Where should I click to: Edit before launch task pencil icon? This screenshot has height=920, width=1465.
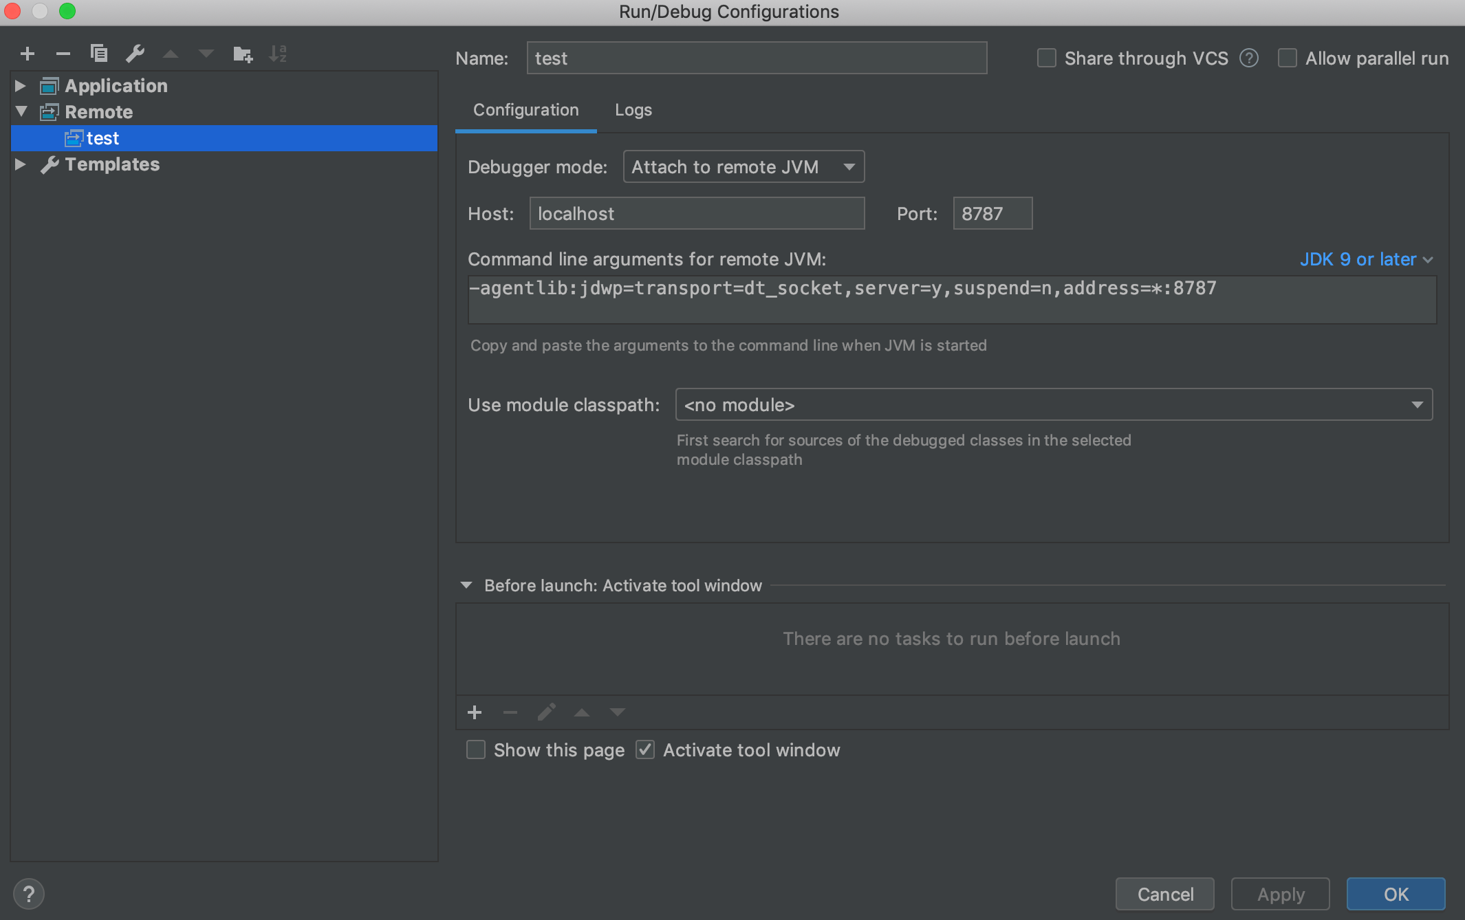click(x=546, y=712)
